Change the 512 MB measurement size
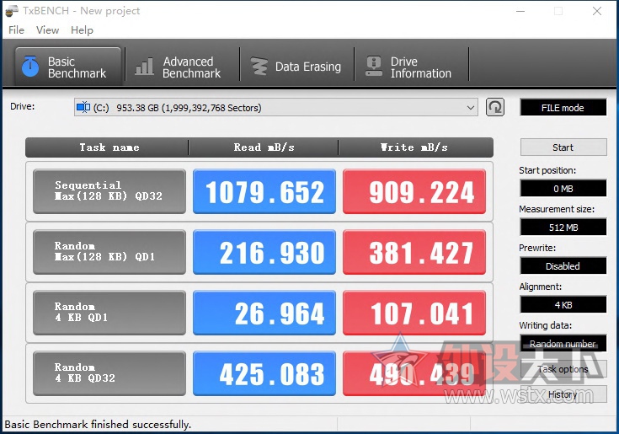The image size is (619, 434). point(563,227)
